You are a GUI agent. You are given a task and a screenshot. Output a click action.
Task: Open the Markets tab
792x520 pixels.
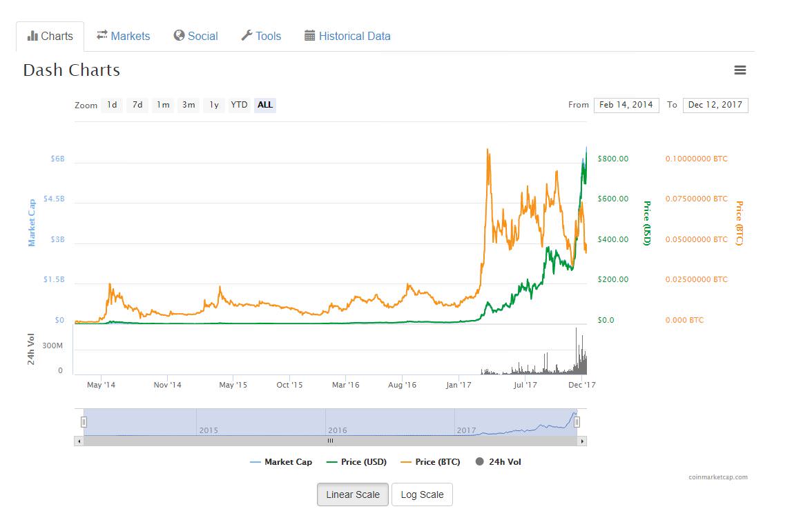tap(123, 37)
